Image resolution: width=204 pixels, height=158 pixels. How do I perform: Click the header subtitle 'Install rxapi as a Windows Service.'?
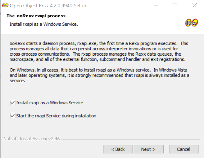pyautogui.click(x=44, y=24)
